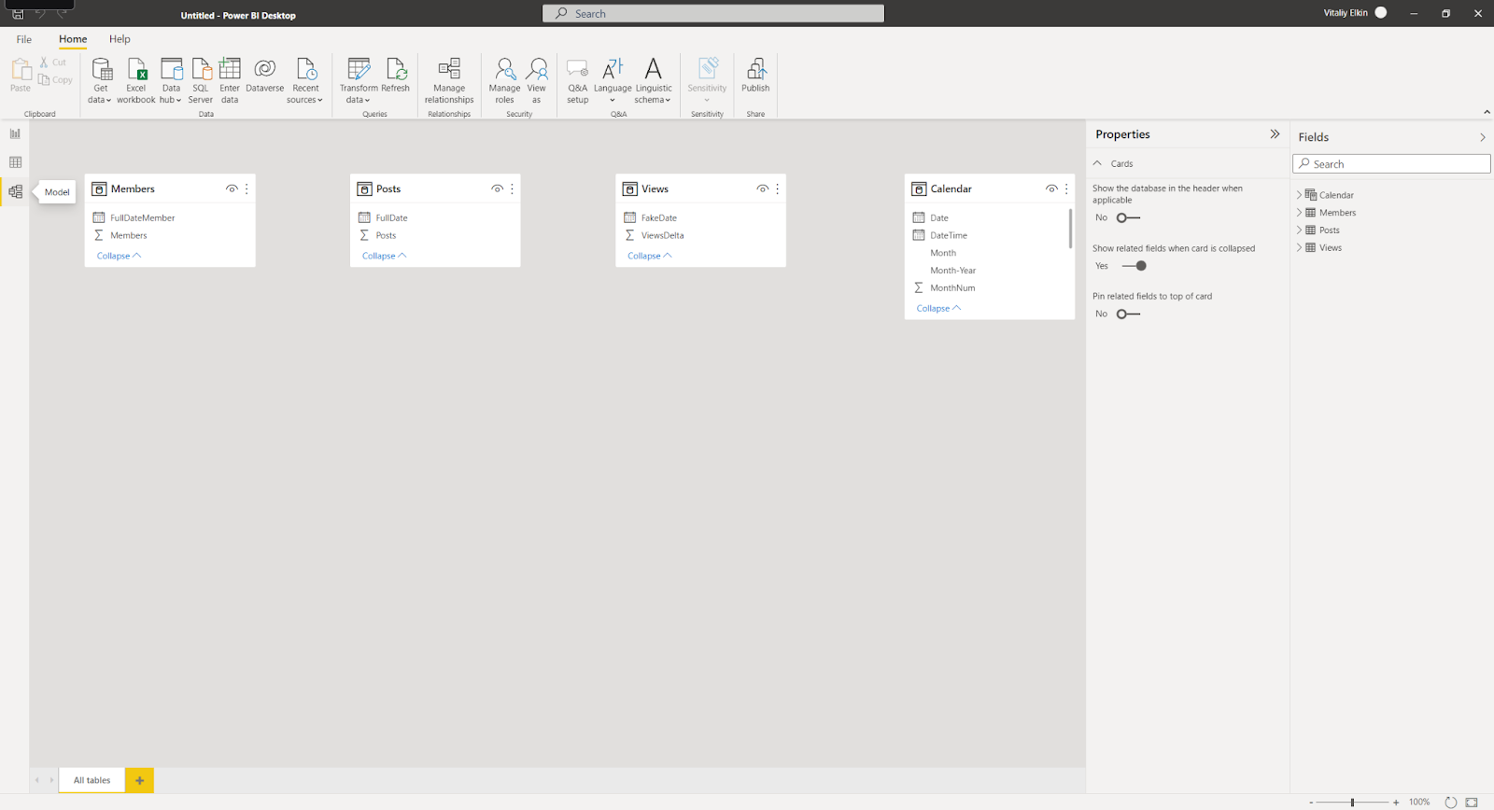1494x810 pixels.
Task: Open the Language menu
Action: pyautogui.click(x=613, y=81)
